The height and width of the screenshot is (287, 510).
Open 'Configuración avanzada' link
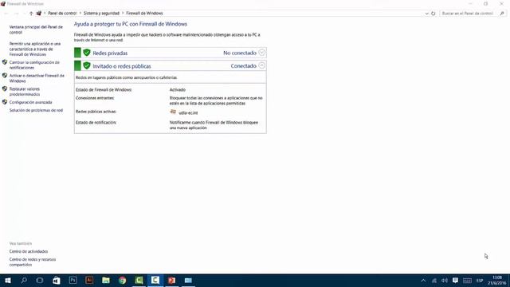click(x=30, y=102)
